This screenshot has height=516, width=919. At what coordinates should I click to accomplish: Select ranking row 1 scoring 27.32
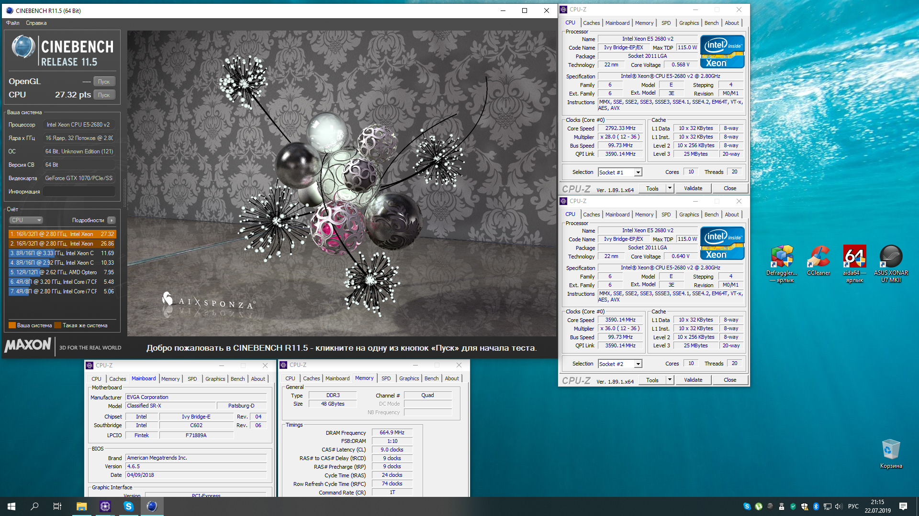point(62,234)
